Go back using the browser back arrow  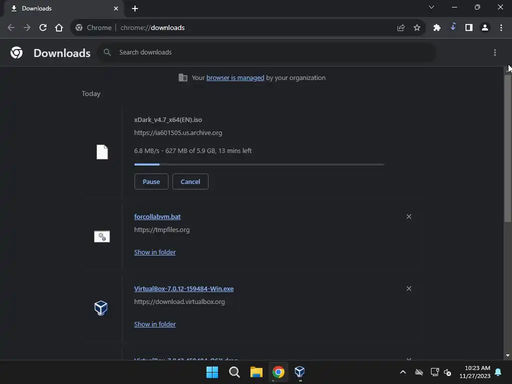(x=11, y=28)
